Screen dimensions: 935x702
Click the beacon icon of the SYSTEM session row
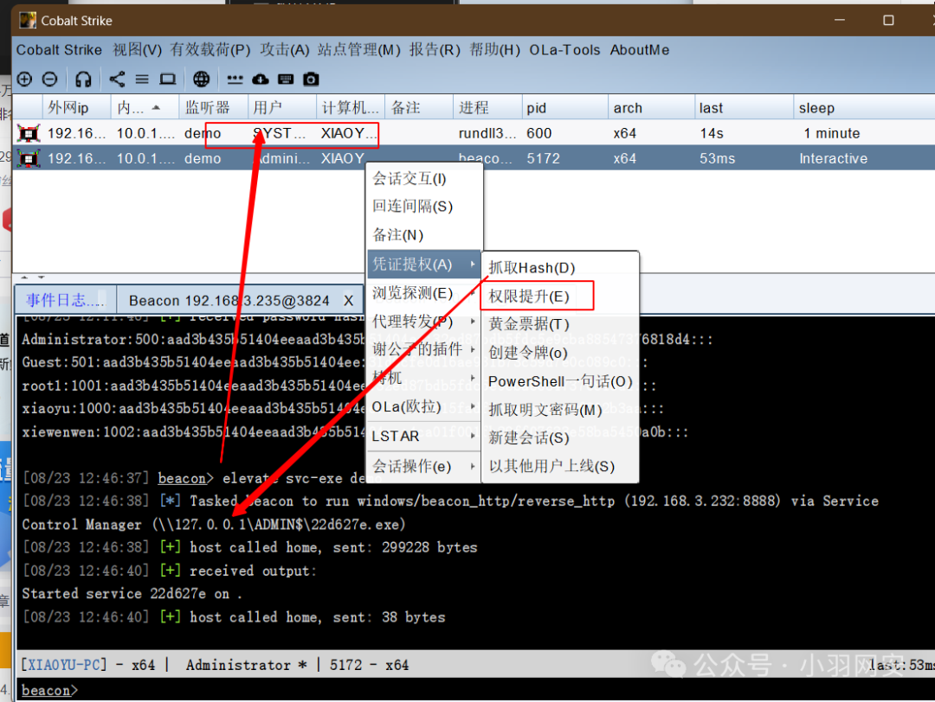click(29, 133)
